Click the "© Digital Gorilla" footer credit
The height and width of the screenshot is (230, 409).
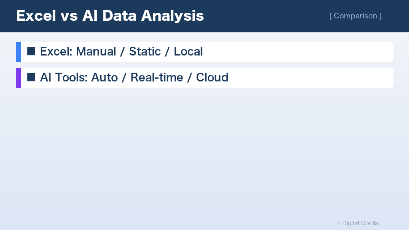click(357, 223)
